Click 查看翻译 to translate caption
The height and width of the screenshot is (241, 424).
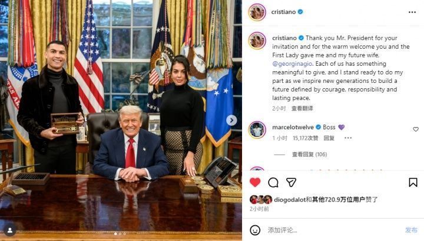302,109
